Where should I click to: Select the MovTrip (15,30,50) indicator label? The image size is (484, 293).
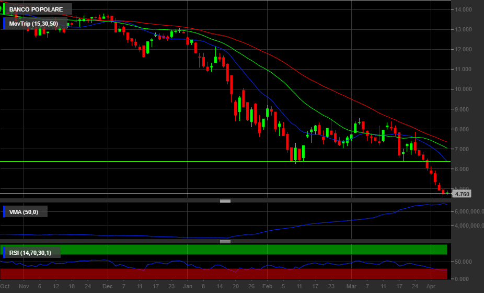coord(33,24)
